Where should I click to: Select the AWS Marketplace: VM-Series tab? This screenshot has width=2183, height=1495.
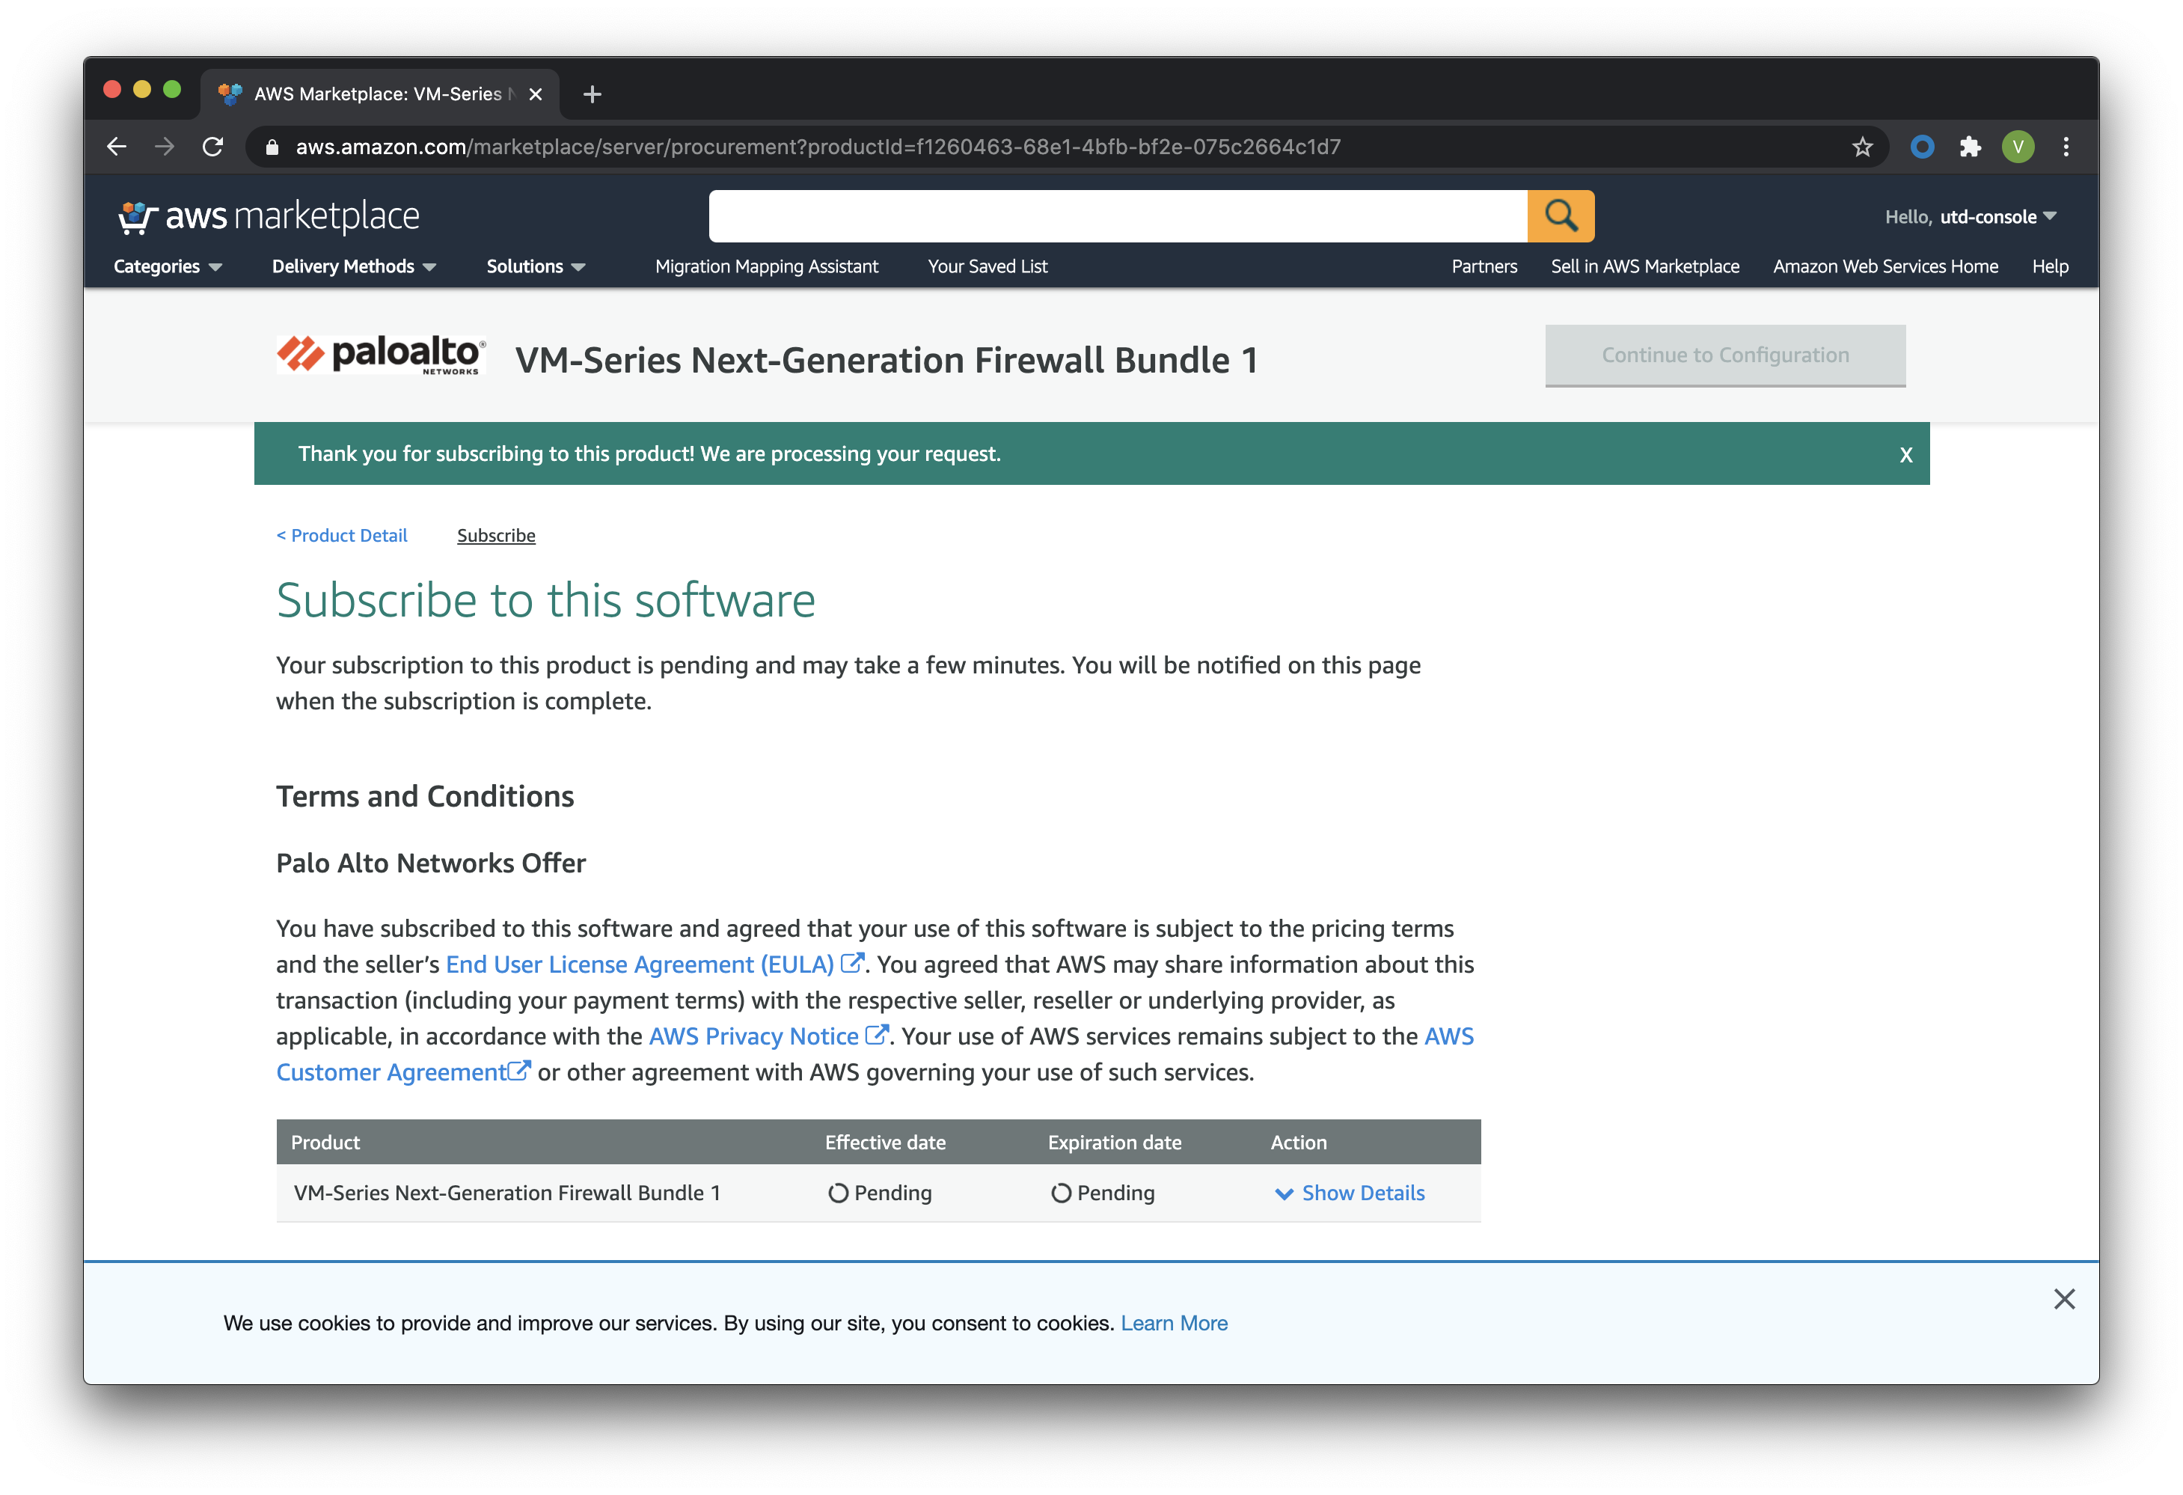pyautogui.click(x=379, y=94)
